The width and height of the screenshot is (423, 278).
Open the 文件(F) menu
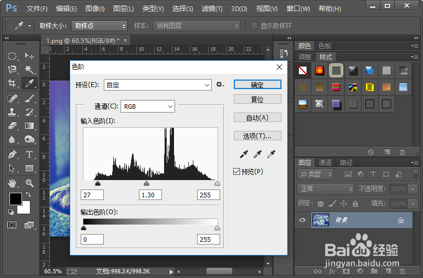click(x=37, y=8)
